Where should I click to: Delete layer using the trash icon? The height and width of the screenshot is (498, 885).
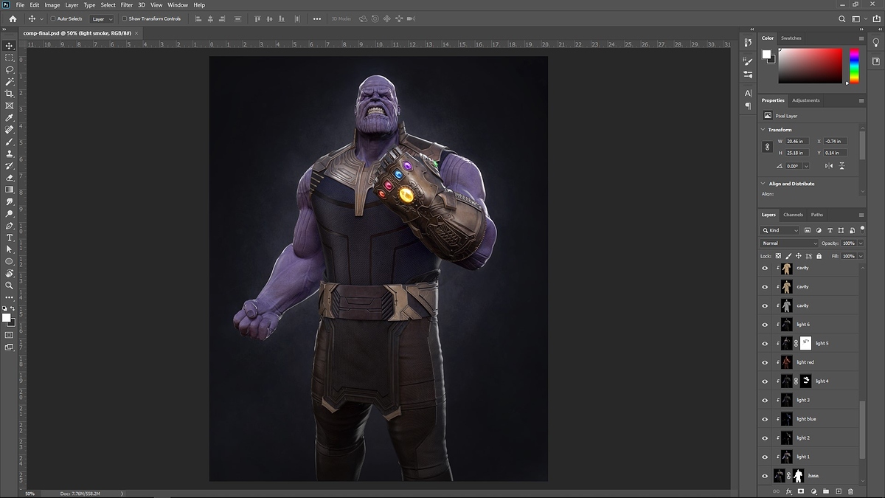pos(850,491)
